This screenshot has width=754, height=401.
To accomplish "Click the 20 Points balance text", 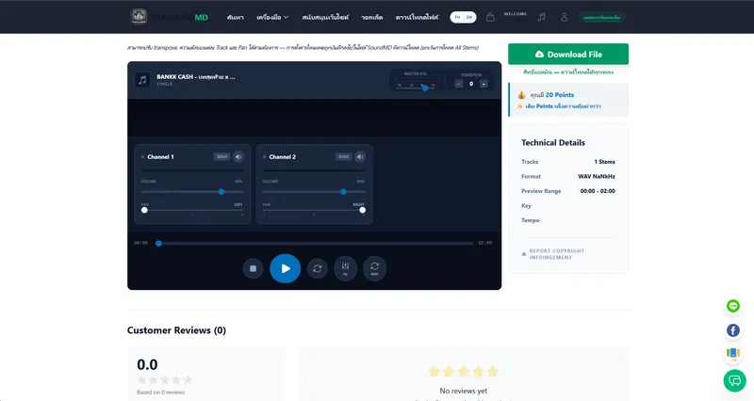I will coord(559,95).
